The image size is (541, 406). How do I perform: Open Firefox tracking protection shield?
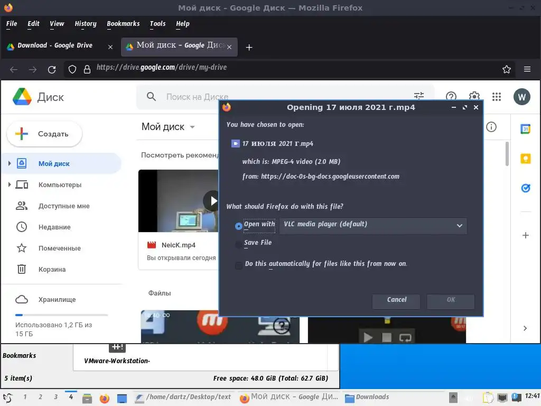(72, 69)
